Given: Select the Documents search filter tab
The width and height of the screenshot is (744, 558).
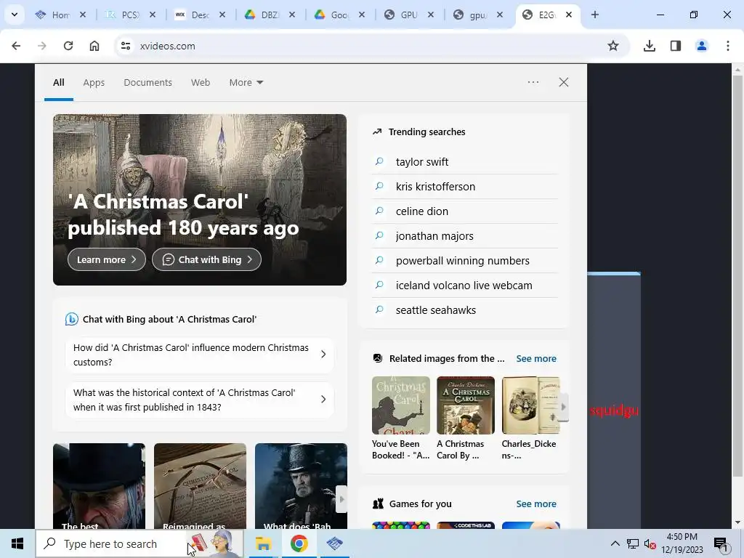Looking at the screenshot, I should point(148,83).
